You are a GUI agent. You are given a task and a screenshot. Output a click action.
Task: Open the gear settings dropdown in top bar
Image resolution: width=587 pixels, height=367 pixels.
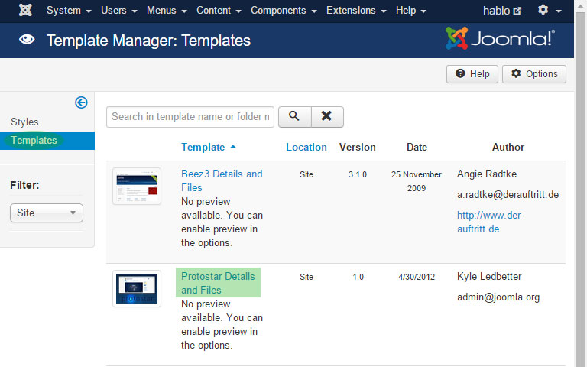tap(550, 11)
